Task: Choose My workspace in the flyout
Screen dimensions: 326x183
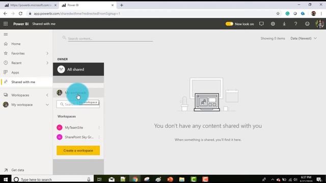Action: click(78, 93)
